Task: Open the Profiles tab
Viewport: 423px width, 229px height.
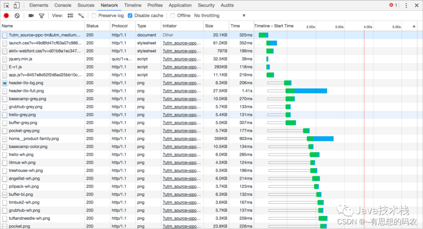Action: coord(155,5)
